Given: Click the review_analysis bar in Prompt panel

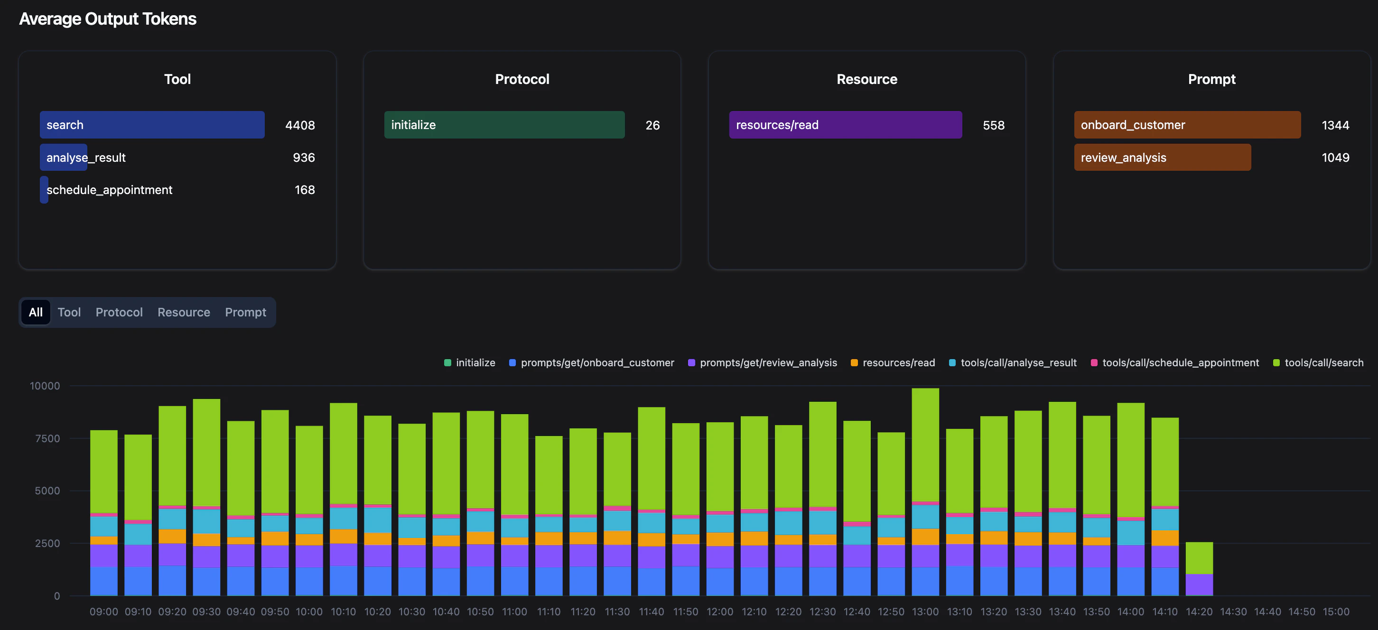Looking at the screenshot, I should [x=1161, y=157].
